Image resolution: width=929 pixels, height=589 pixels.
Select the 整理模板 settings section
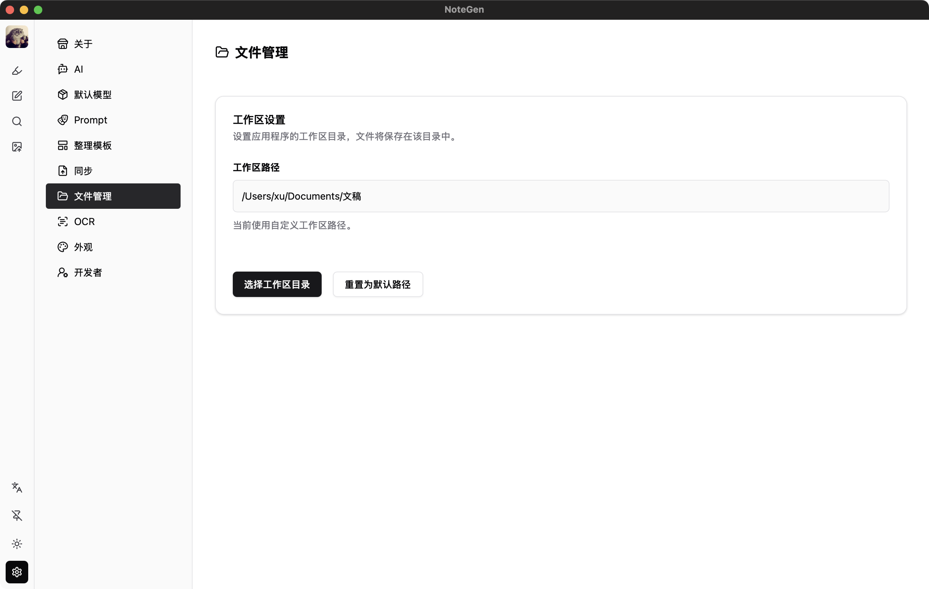(x=113, y=145)
